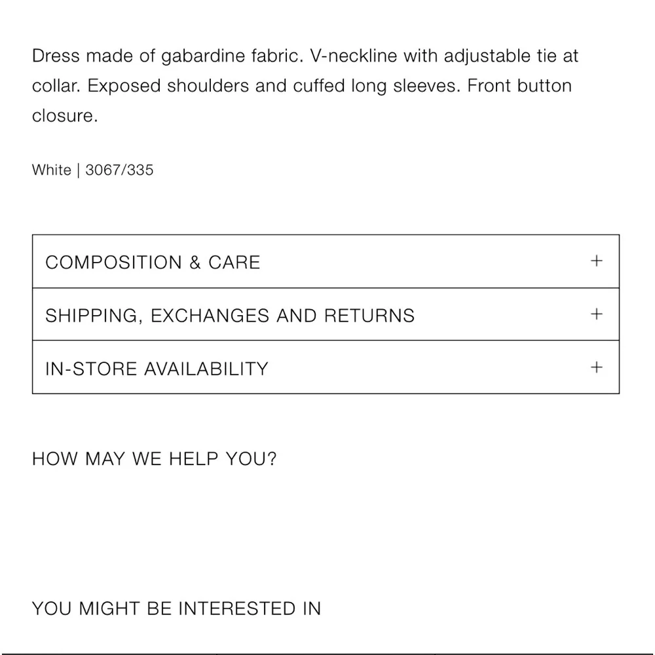655x655 pixels.
Task: Click the plus icon for Shipping, Exchanges and Returns
Action: tap(596, 314)
